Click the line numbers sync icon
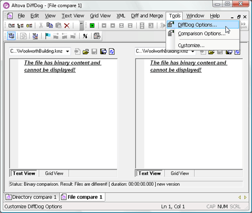This screenshot has height=213, width=252. click(35, 36)
